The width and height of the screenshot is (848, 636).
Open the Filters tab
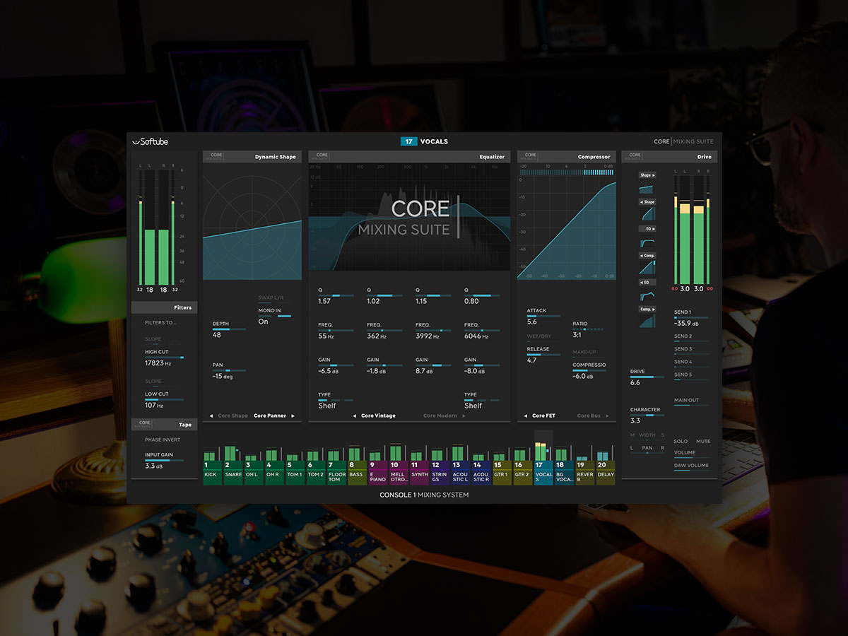point(182,307)
